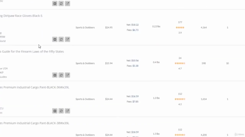This screenshot has height=137, width=245.
Task: Open Industrial Cargo Pant-BLACK-38Wx39L title
Action: click(34, 123)
